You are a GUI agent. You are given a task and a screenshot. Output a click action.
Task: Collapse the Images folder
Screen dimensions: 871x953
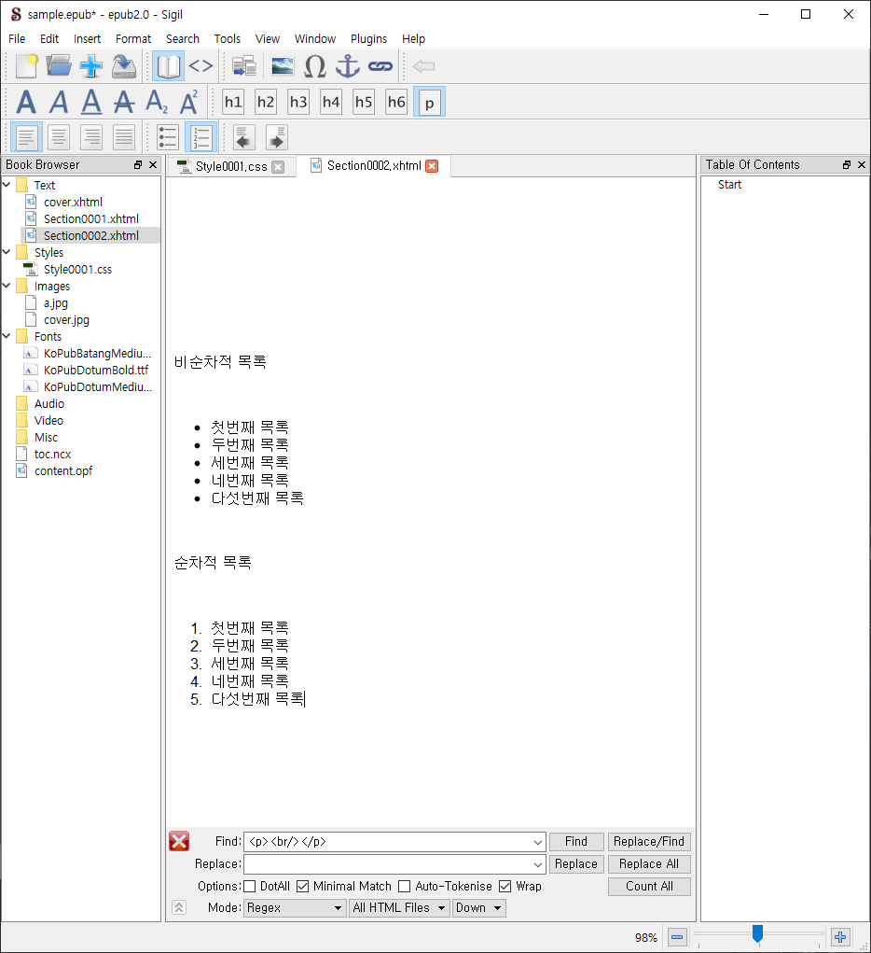click(7, 285)
